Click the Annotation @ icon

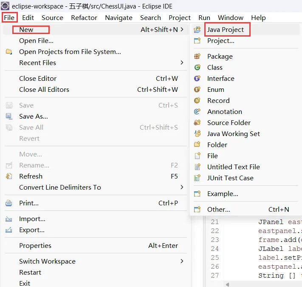[x=197, y=111]
